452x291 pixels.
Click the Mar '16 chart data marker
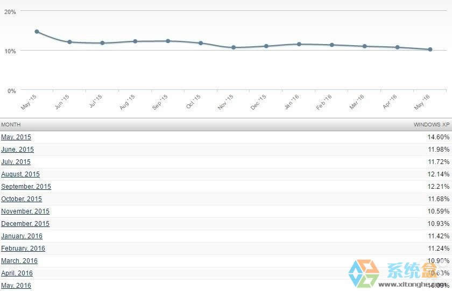coord(365,46)
